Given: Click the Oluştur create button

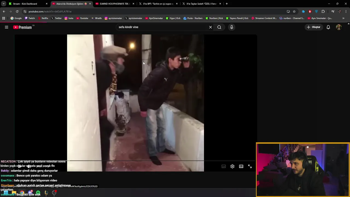Looking at the screenshot, I should pyautogui.click(x=314, y=27).
